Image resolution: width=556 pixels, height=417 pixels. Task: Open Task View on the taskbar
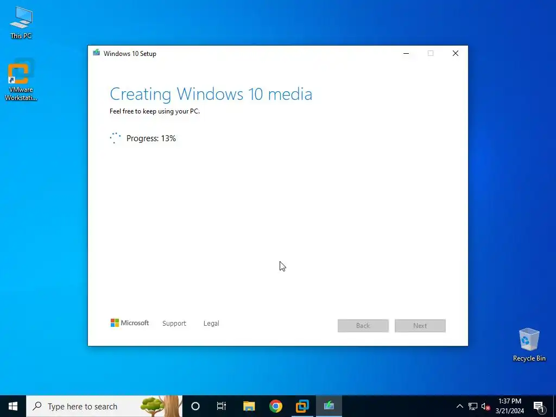click(222, 406)
